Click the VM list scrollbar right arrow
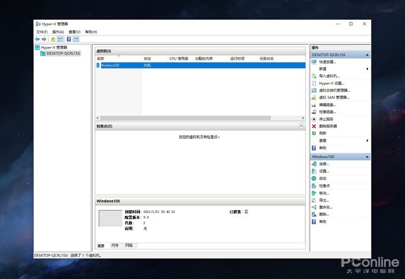This screenshot has width=405, height=279. pos(303,118)
